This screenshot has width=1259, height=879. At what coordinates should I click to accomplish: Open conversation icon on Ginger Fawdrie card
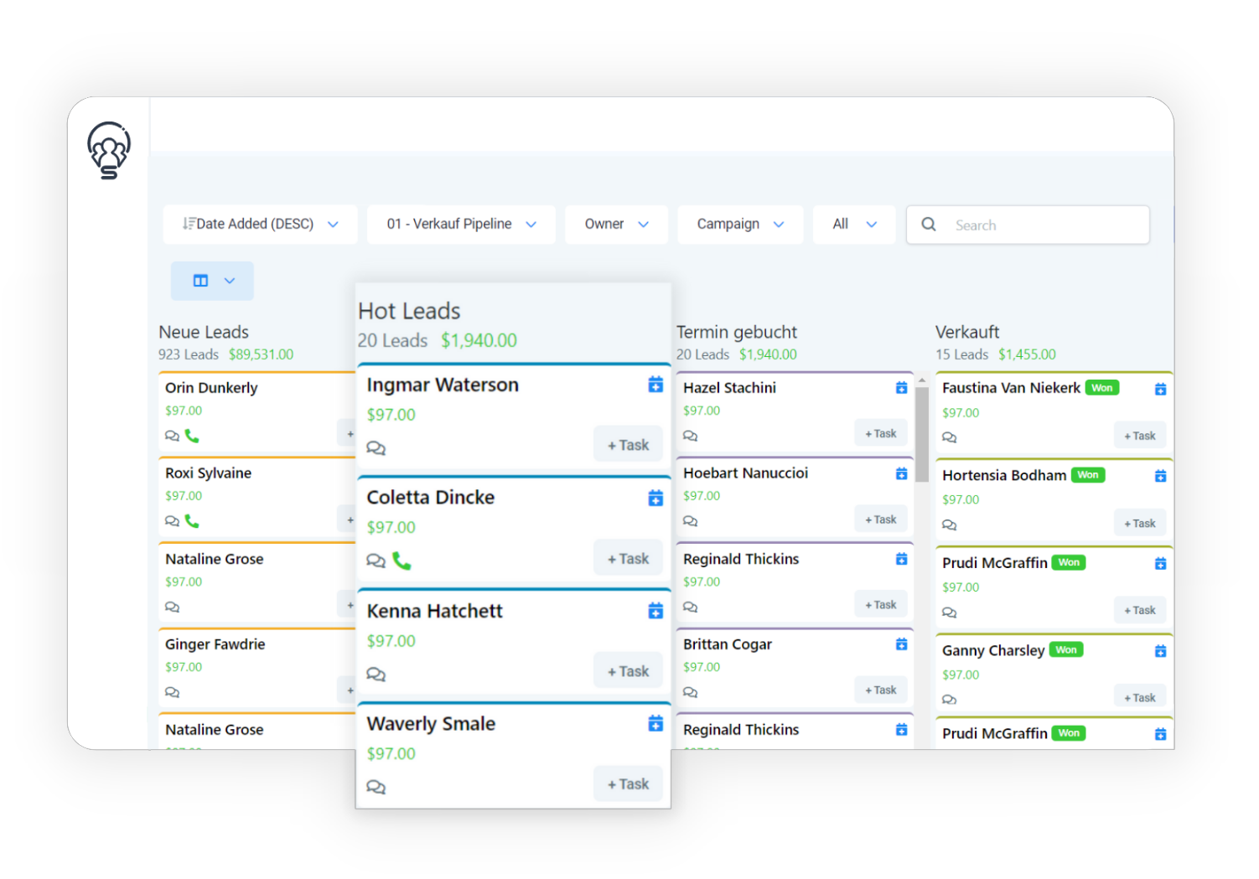172,692
